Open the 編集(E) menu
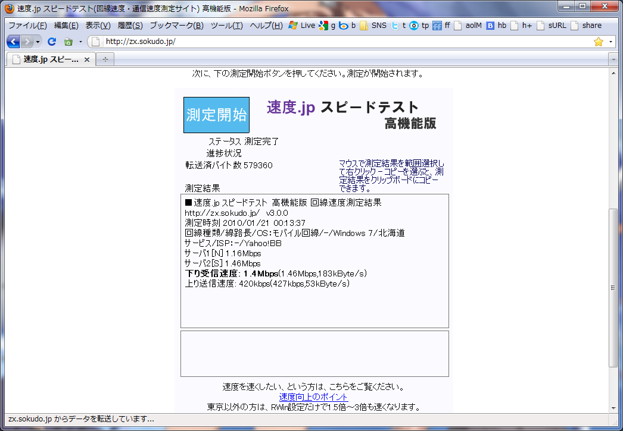Screen dimensions: 623x431 66,26
